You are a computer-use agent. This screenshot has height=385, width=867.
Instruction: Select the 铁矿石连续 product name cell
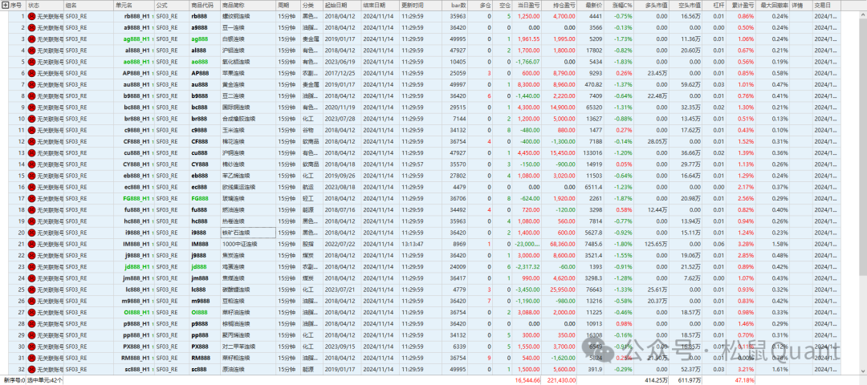tap(249, 233)
